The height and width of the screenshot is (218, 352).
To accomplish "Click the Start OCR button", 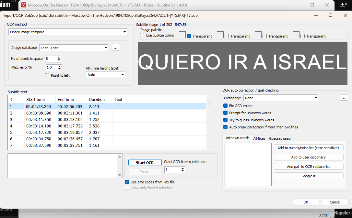I will [x=145, y=163].
